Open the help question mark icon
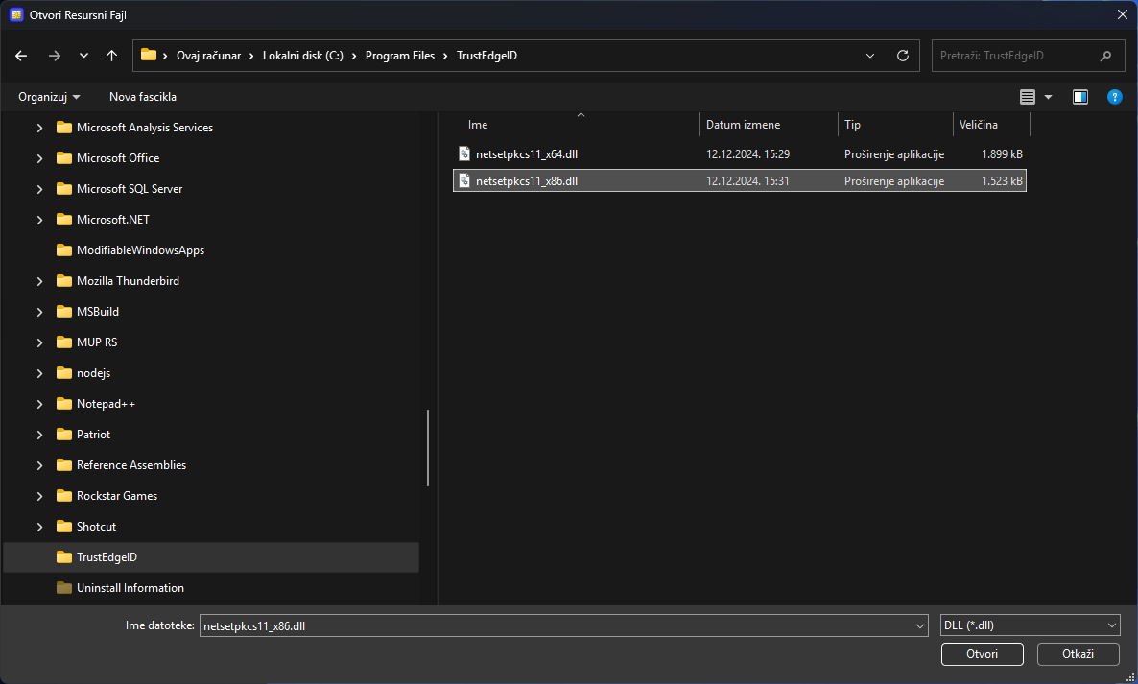Image resolution: width=1138 pixels, height=684 pixels. point(1115,97)
